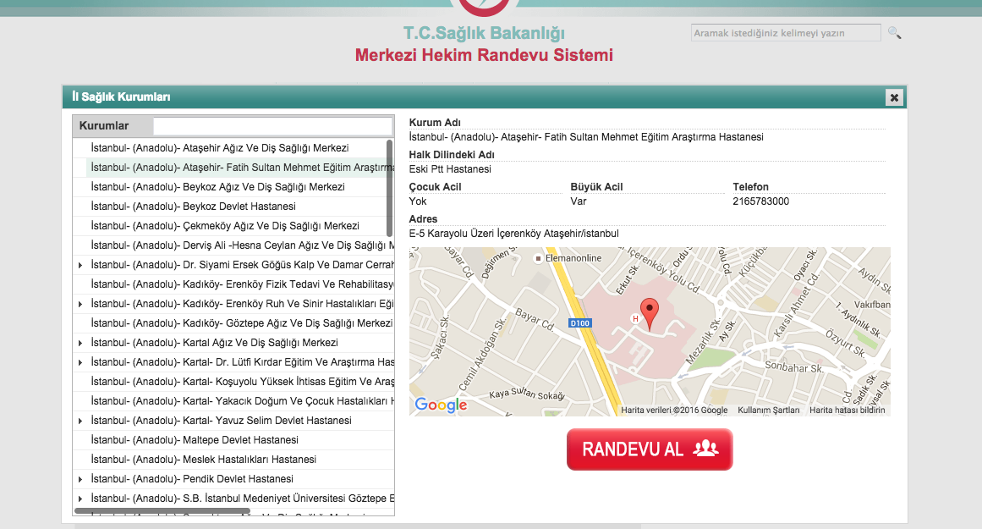
Task: Close the İl Sağlık Kurumları dialog
Action: (x=894, y=97)
